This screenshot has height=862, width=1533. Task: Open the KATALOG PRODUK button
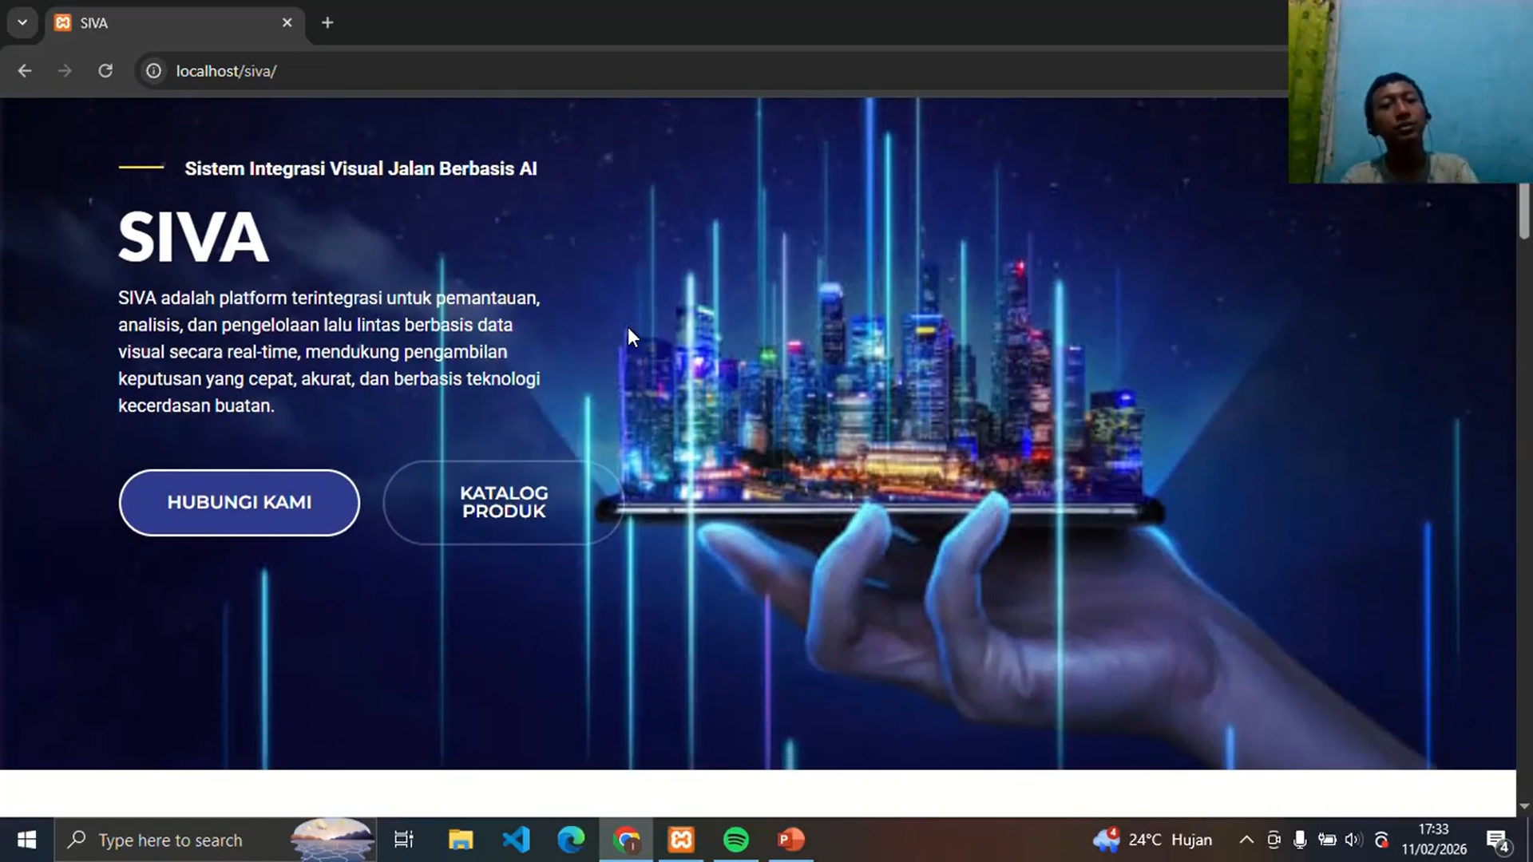tap(503, 502)
